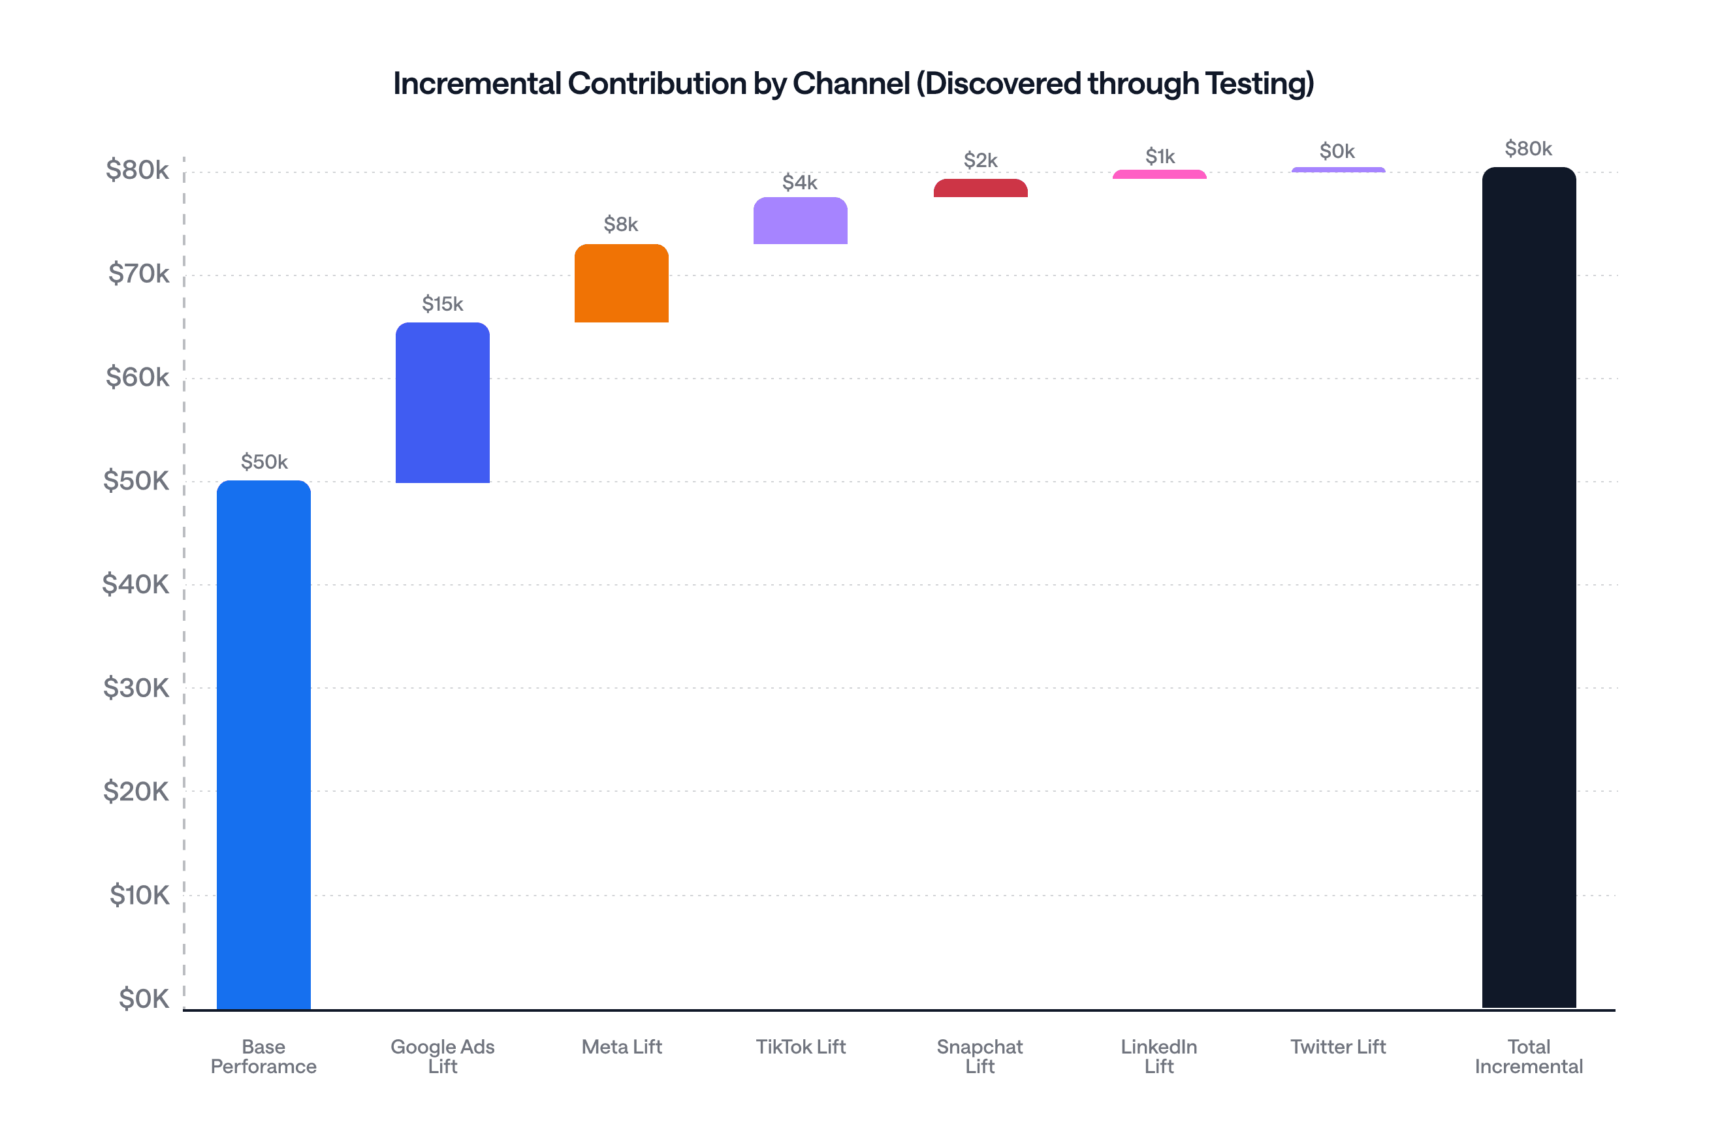1720x1141 pixels.
Task: Click the purple TikTok Lift bar
Action: [800, 221]
